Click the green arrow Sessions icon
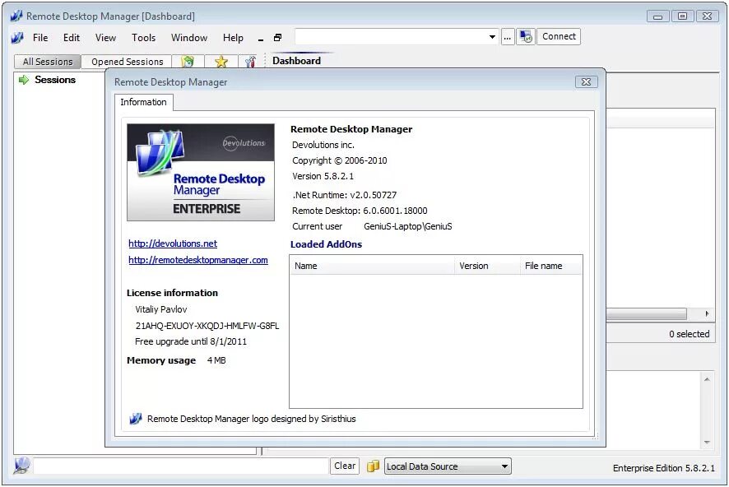 [x=23, y=80]
